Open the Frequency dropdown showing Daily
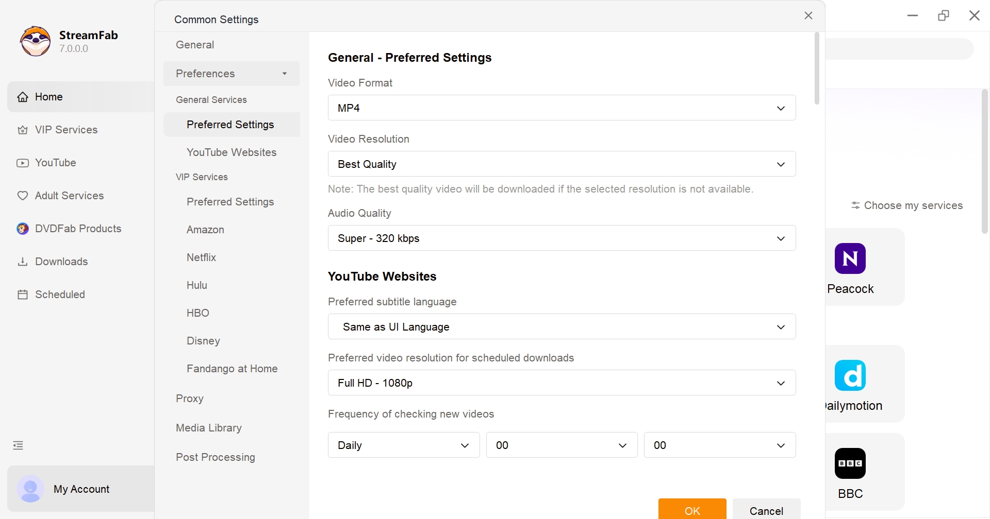The image size is (990, 519). (x=403, y=445)
